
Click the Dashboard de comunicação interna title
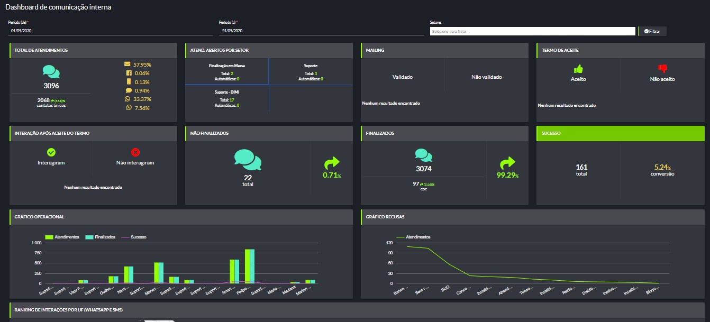[58, 7]
